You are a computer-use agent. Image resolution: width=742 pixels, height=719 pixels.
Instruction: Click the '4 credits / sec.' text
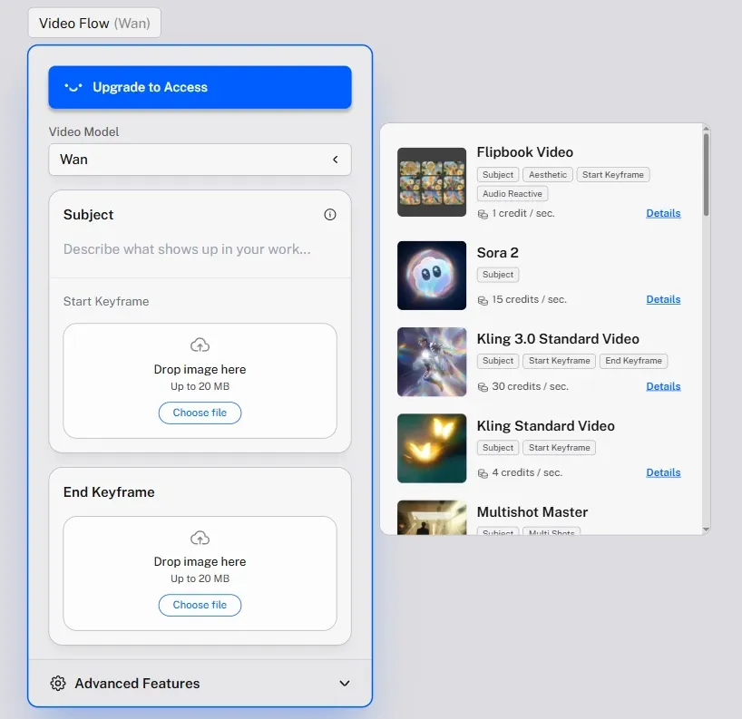527,472
